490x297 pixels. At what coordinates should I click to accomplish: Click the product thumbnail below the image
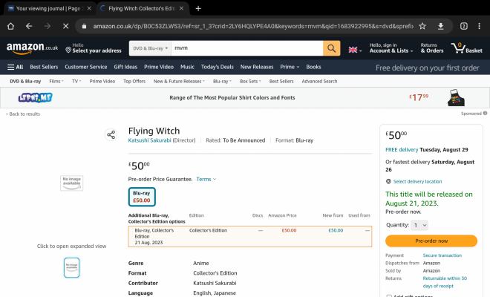click(71, 267)
